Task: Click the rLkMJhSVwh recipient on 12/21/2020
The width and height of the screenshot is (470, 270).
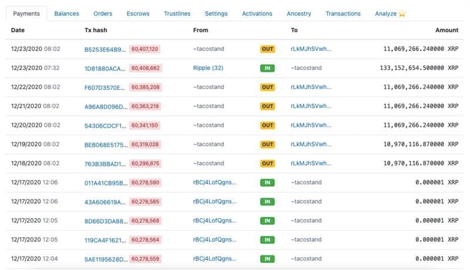Action: pyautogui.click(x=311, y=106)
